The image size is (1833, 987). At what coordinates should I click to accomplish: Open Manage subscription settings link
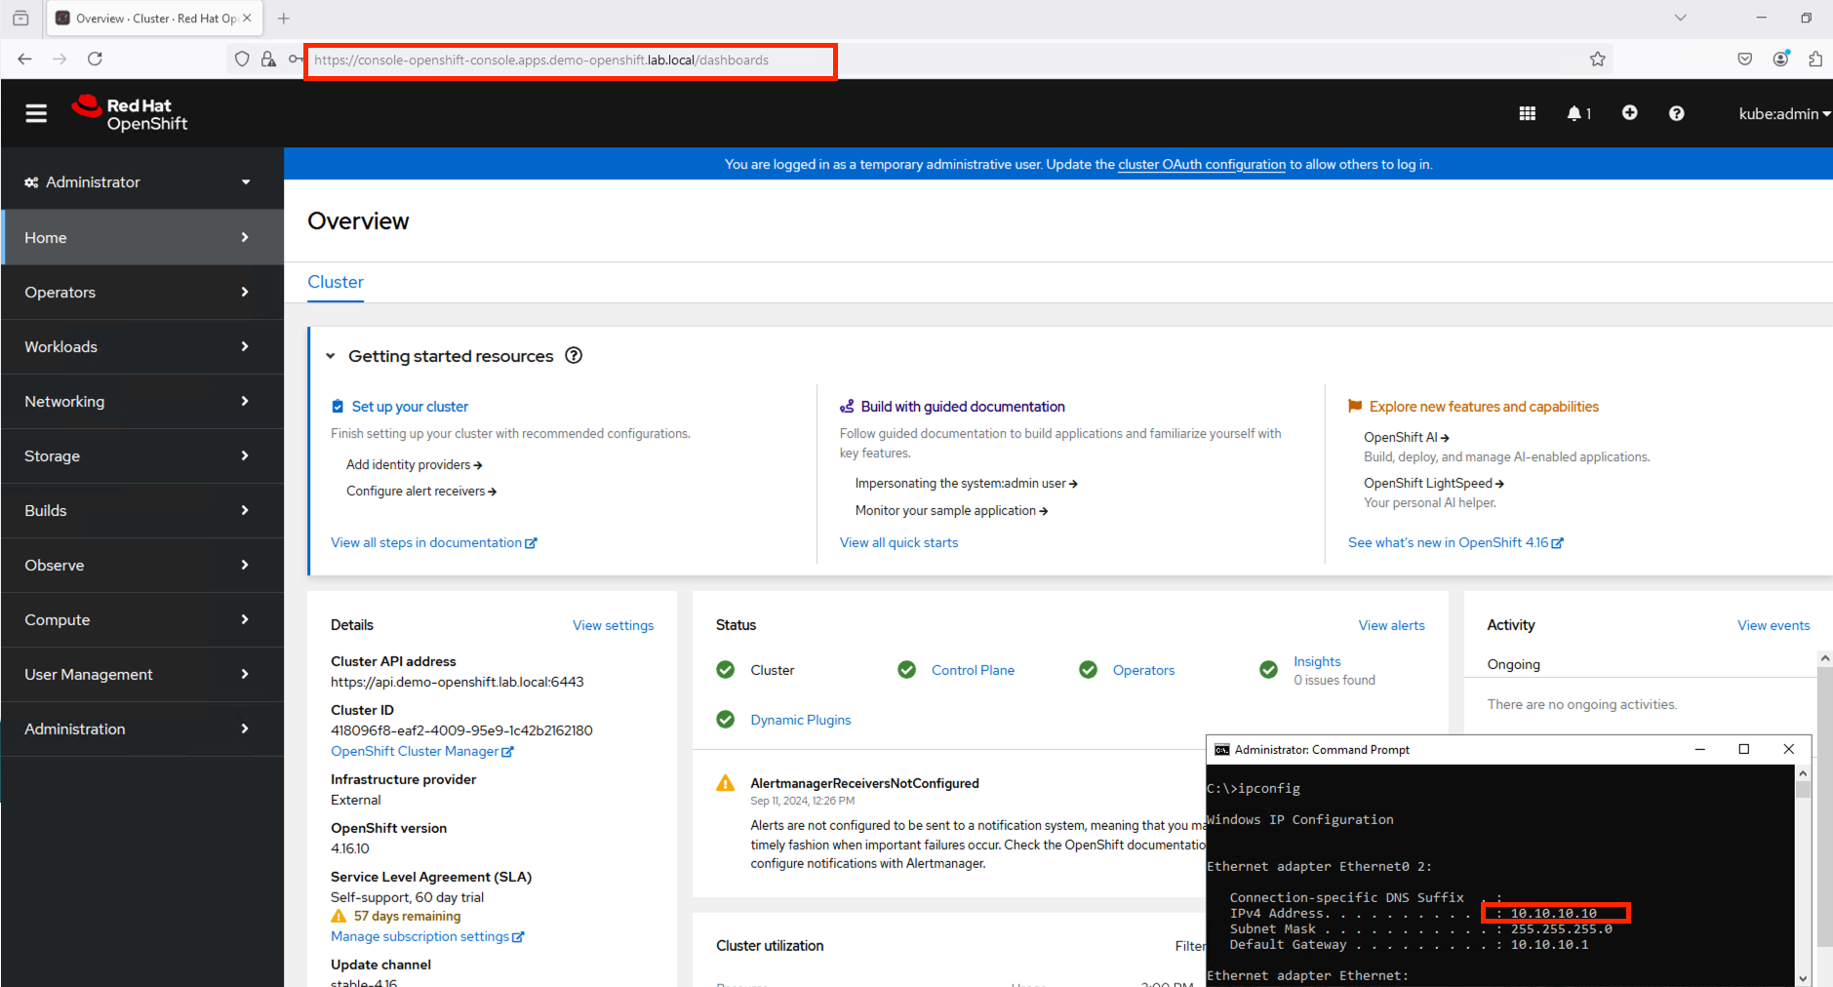coord(427,936)
